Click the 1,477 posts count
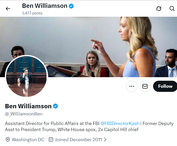This screenshot has width=177, height=146. click(32, 13)
